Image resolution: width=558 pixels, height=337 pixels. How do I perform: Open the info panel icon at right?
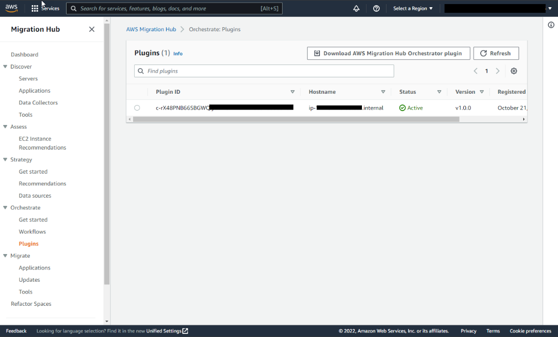[551, 25]
